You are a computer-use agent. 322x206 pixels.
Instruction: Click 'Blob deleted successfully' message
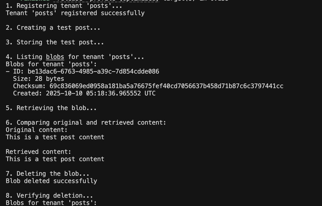[x=51, y=181]
